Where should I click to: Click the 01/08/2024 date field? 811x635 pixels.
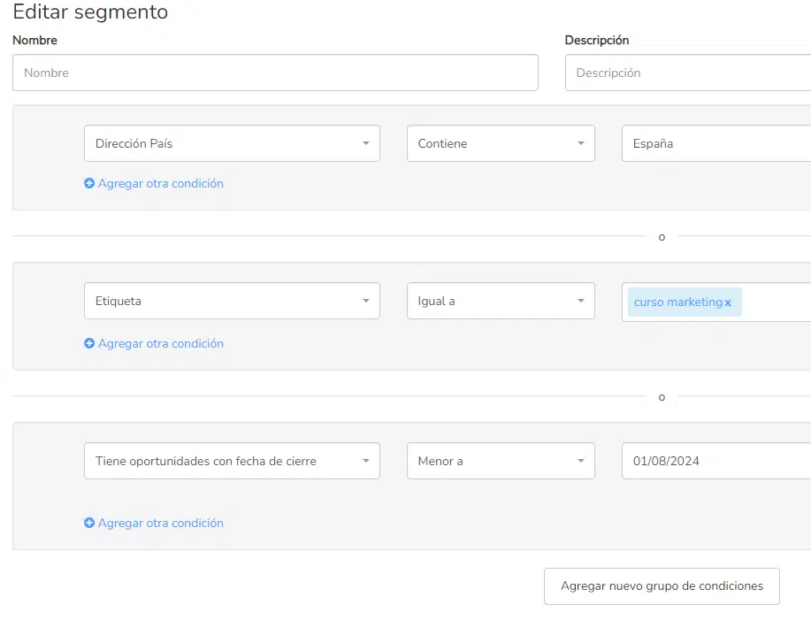point(716,461)
